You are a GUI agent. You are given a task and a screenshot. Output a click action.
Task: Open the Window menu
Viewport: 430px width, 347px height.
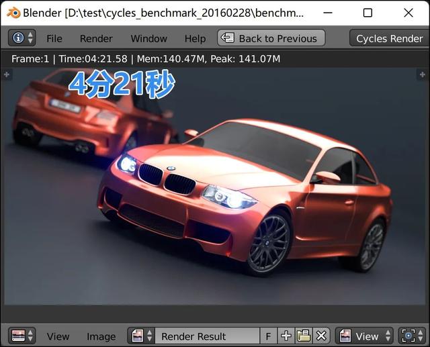[148, 39]
